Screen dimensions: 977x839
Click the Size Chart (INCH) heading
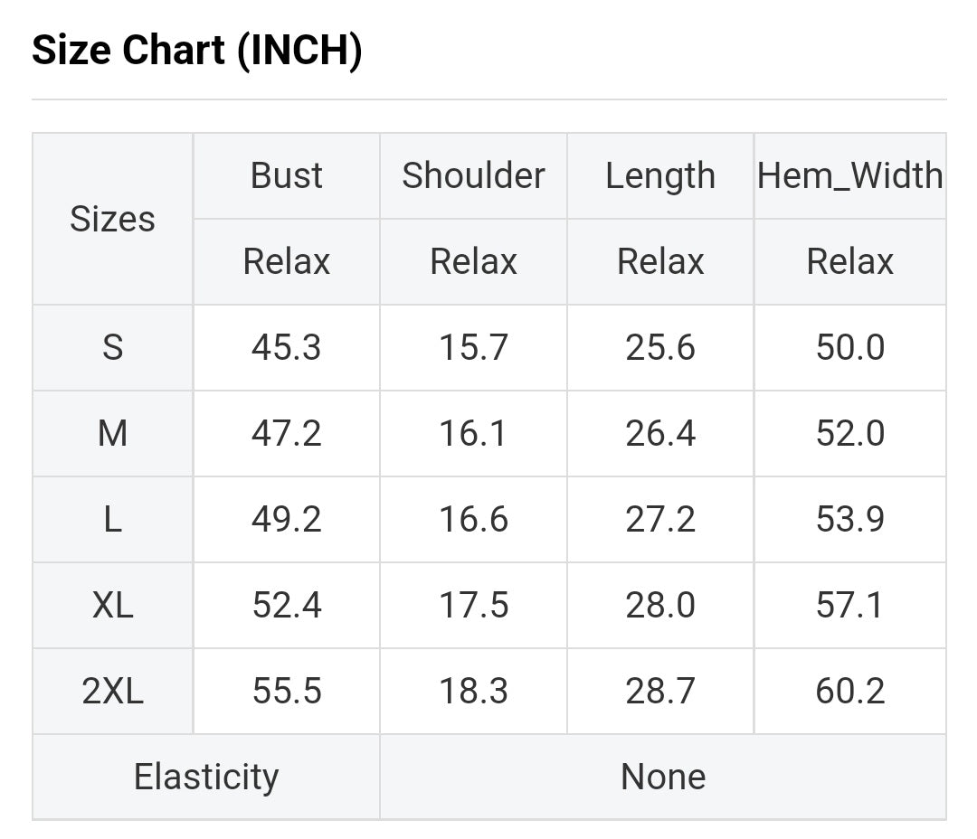[x=197, y=52]
